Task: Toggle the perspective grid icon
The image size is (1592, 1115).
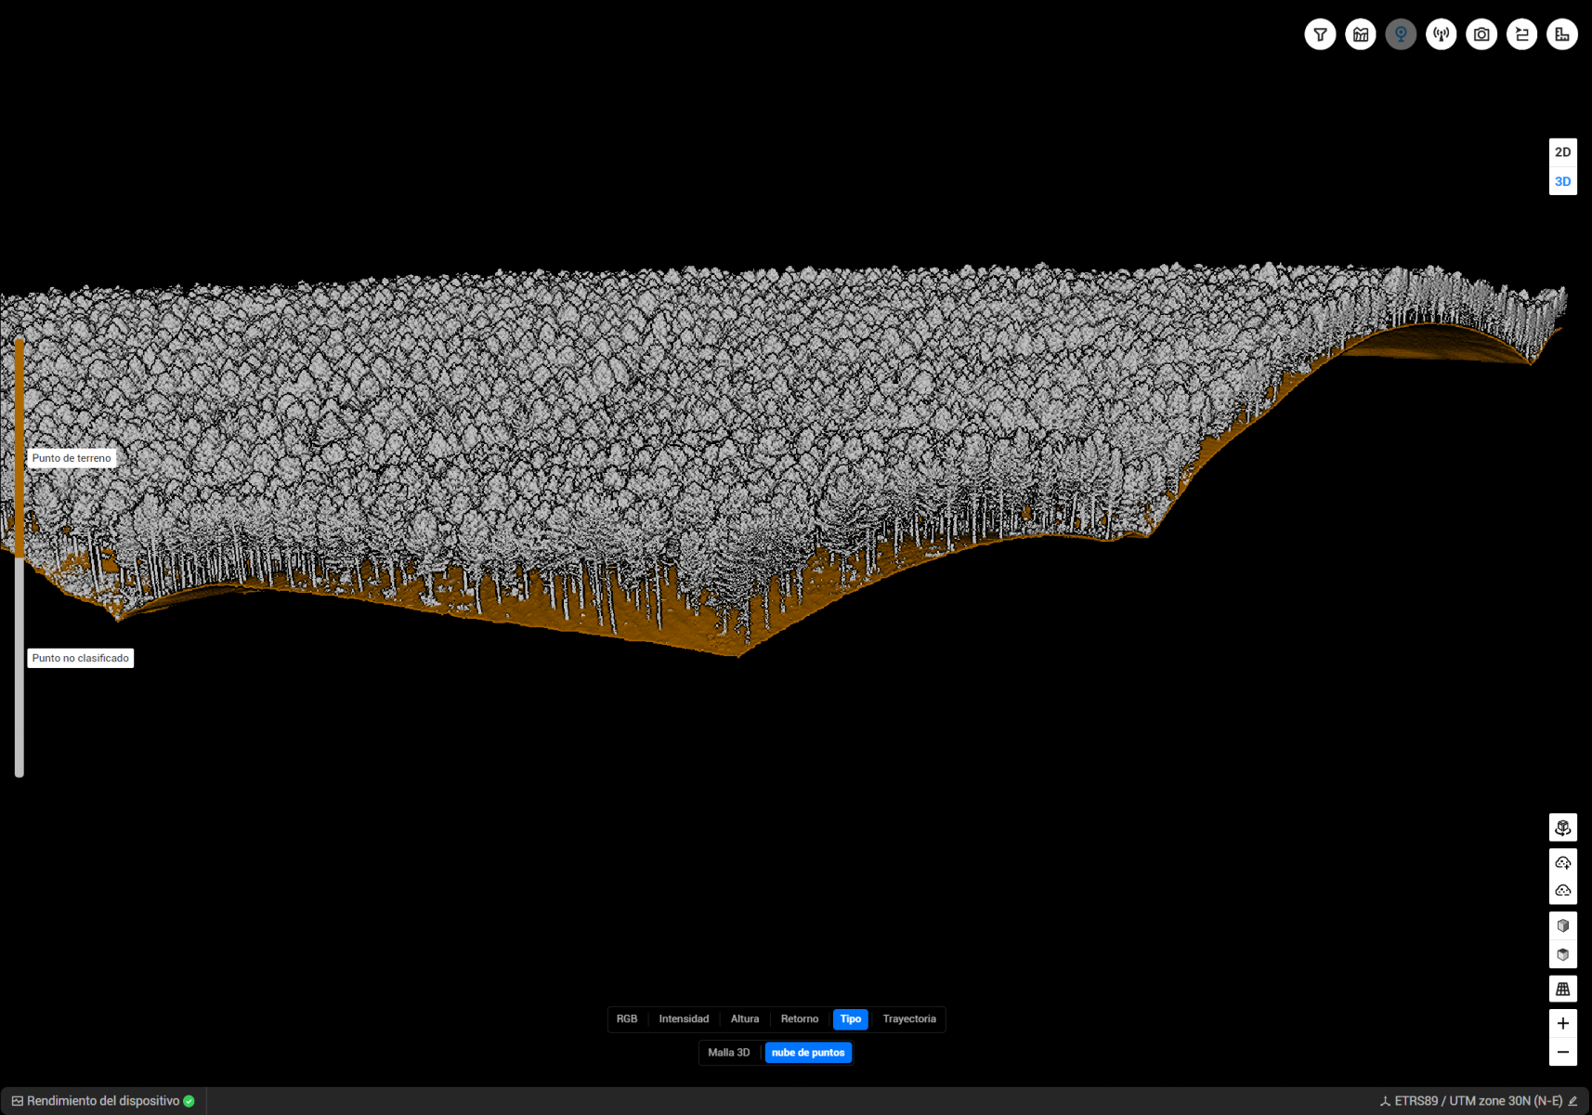Action: 1563,989
